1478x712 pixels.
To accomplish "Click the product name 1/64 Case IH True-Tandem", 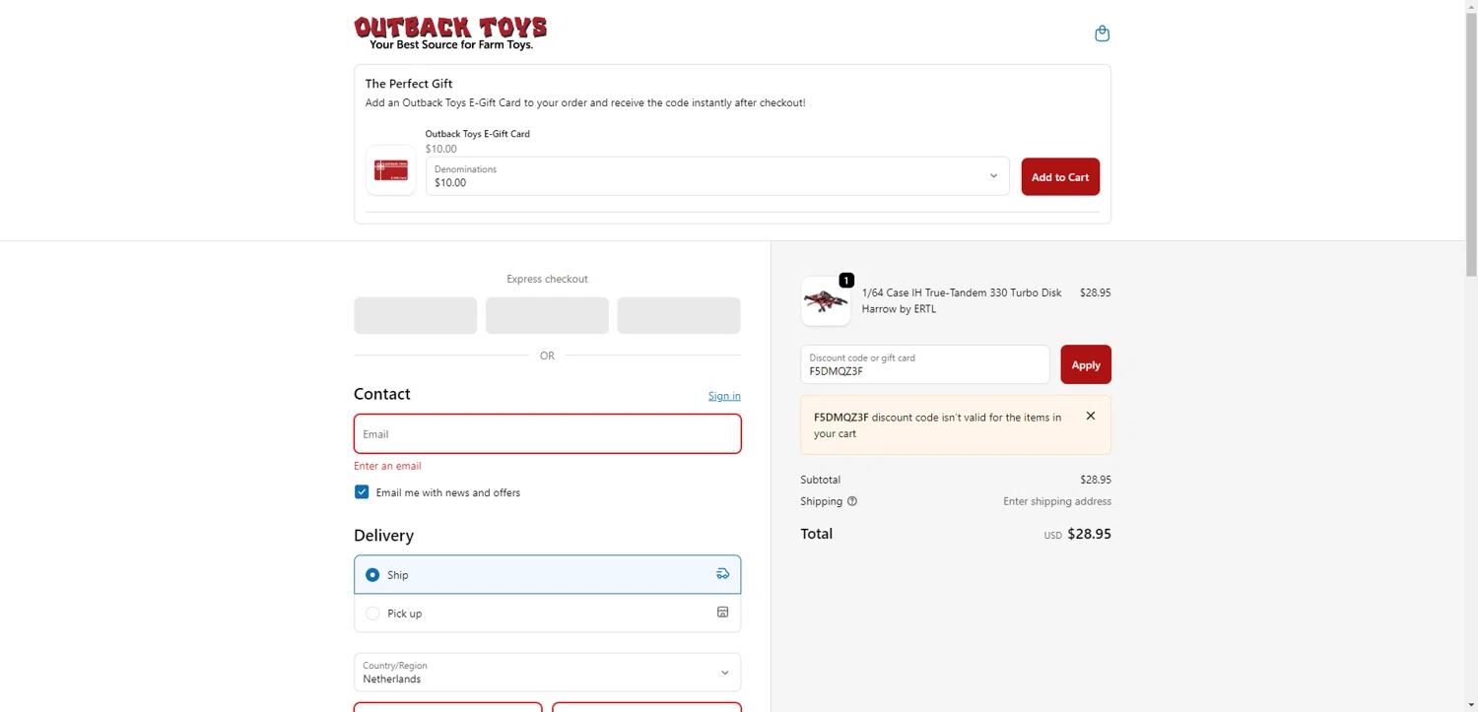I will pyautogui.click(x=962, y=300).
